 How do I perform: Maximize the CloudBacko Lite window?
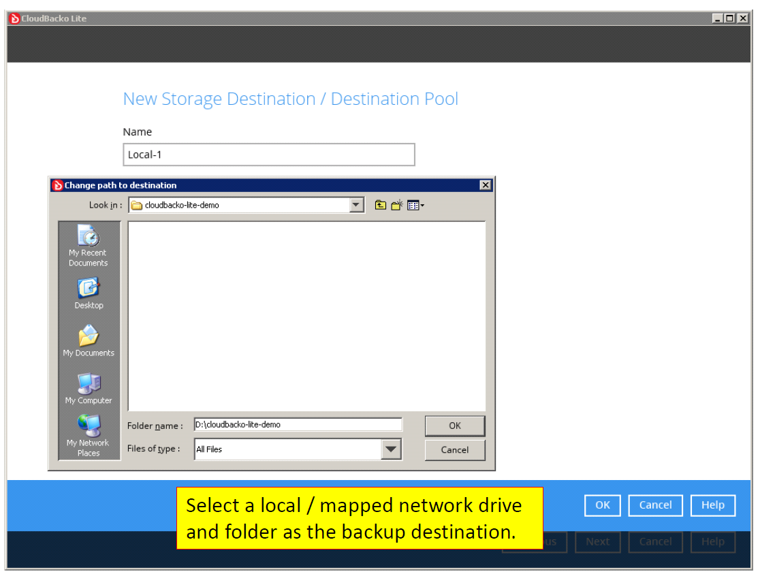[729, 18]
